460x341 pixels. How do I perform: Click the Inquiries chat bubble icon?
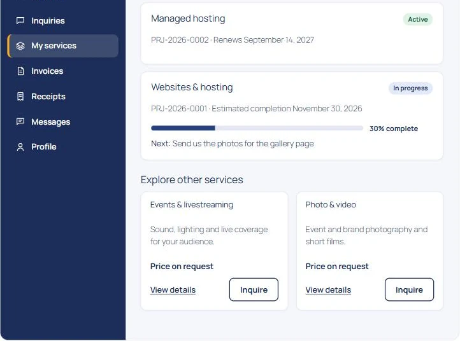20,20
